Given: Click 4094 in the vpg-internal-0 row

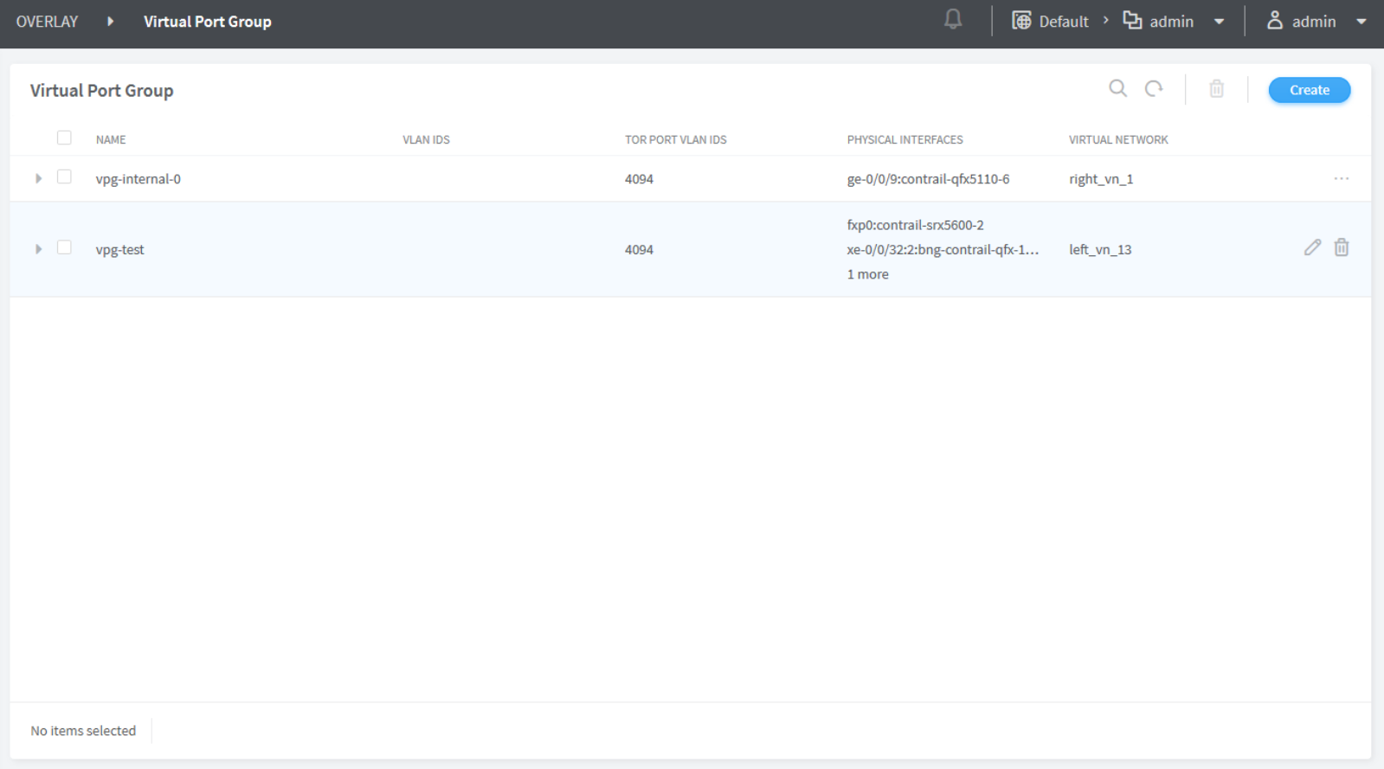Looking at the screenshot, I should pos(639,179).
